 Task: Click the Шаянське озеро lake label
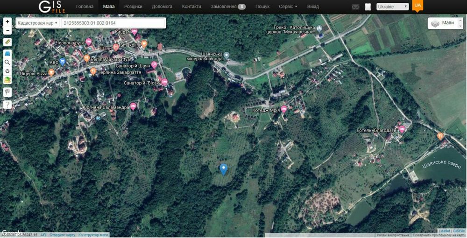pyautogui.click(x=441, y=164)
